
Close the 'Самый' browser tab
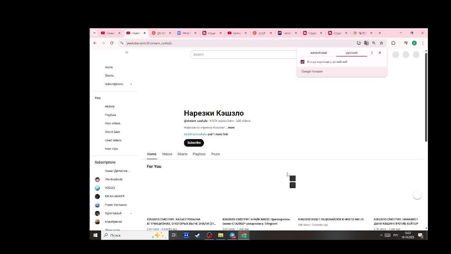coord(119,33)
